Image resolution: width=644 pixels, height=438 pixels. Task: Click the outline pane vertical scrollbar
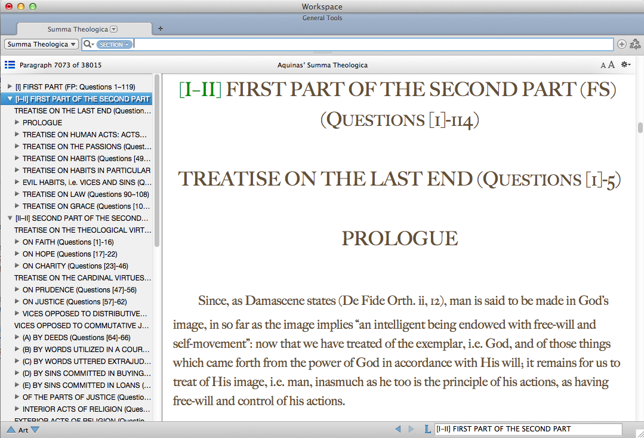156,160
